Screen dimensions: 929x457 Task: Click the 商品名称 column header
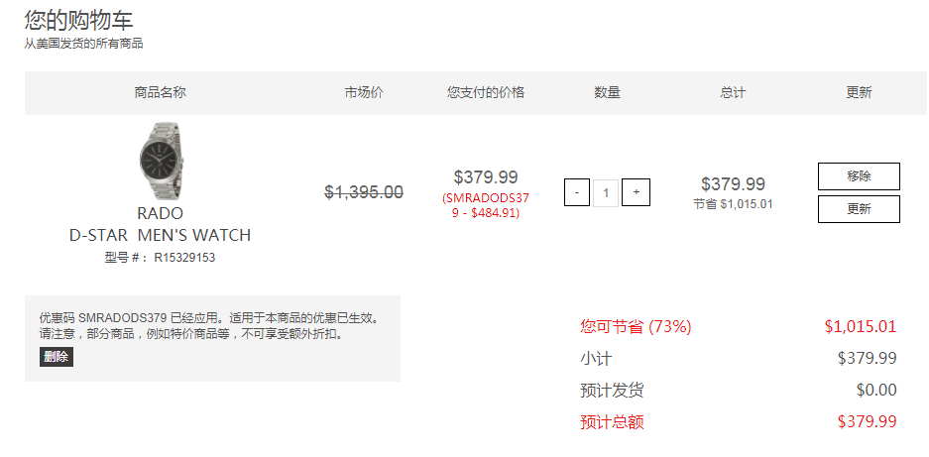[160, 92]
